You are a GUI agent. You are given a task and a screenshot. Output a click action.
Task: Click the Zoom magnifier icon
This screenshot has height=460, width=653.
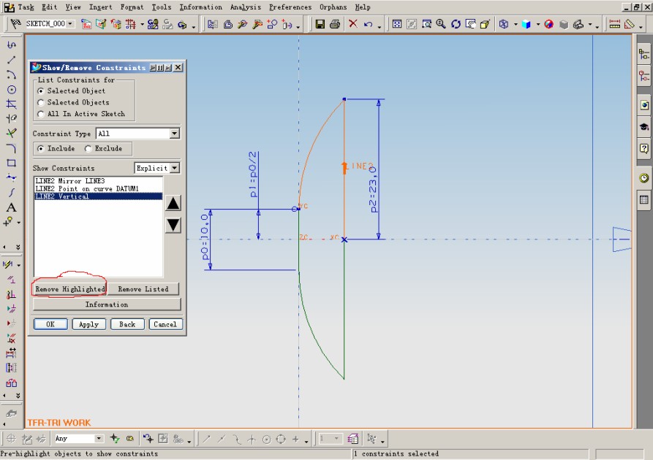441,24
